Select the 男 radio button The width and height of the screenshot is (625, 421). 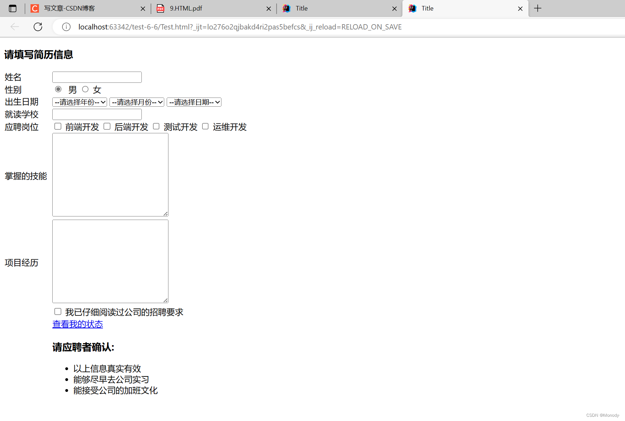tap(58, 89)
